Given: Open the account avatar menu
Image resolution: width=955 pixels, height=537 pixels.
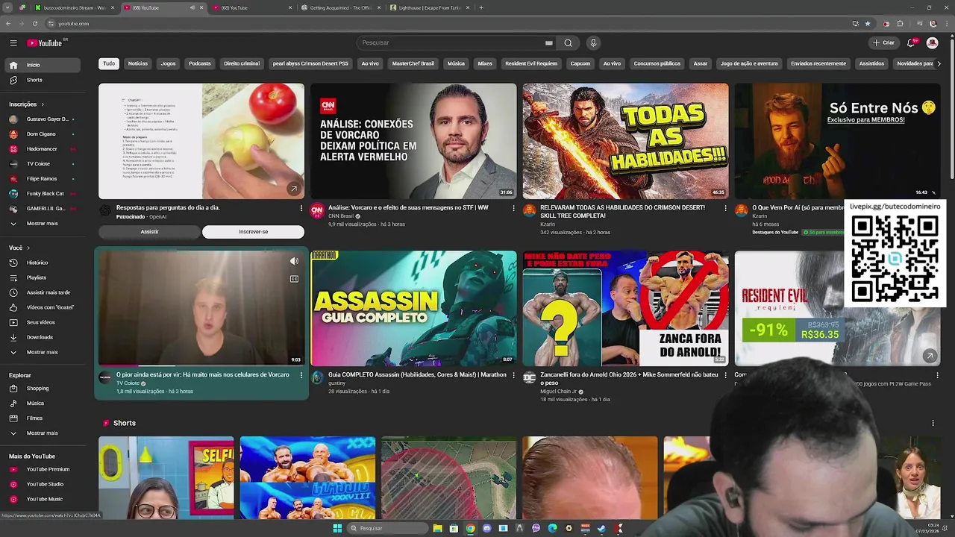Looking at the screenshot, I should click(932, 43).
